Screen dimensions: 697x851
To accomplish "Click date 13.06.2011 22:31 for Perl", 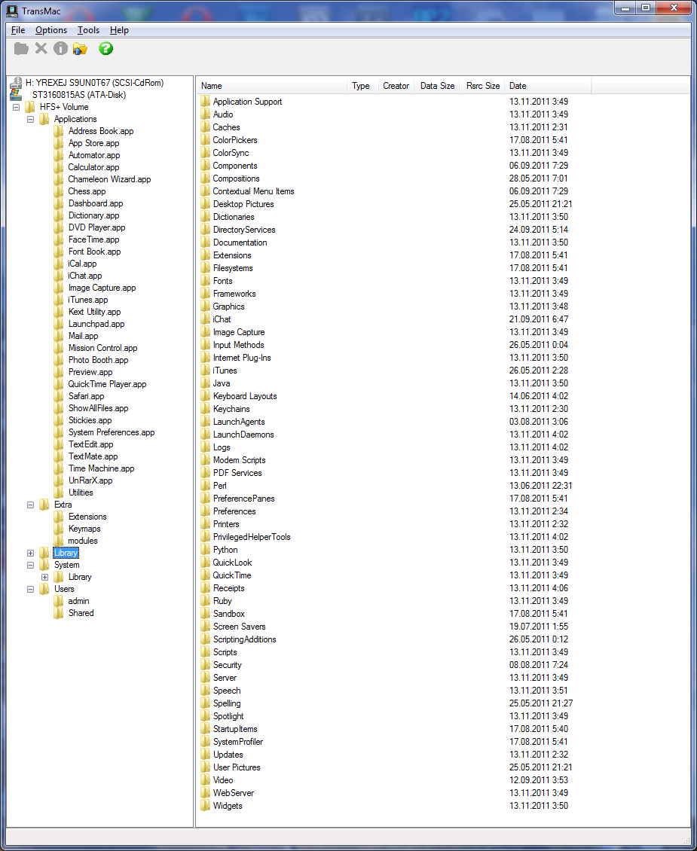I will pyautogui.click(x=541, y=486).
